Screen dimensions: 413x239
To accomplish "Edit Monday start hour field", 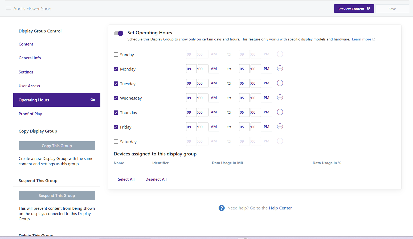I will pyautogui.click(x=191, y=69).
